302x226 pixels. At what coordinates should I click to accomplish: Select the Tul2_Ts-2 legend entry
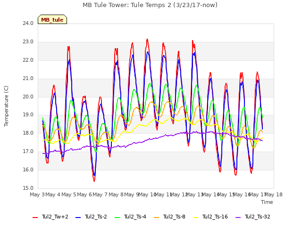(91, 217)
